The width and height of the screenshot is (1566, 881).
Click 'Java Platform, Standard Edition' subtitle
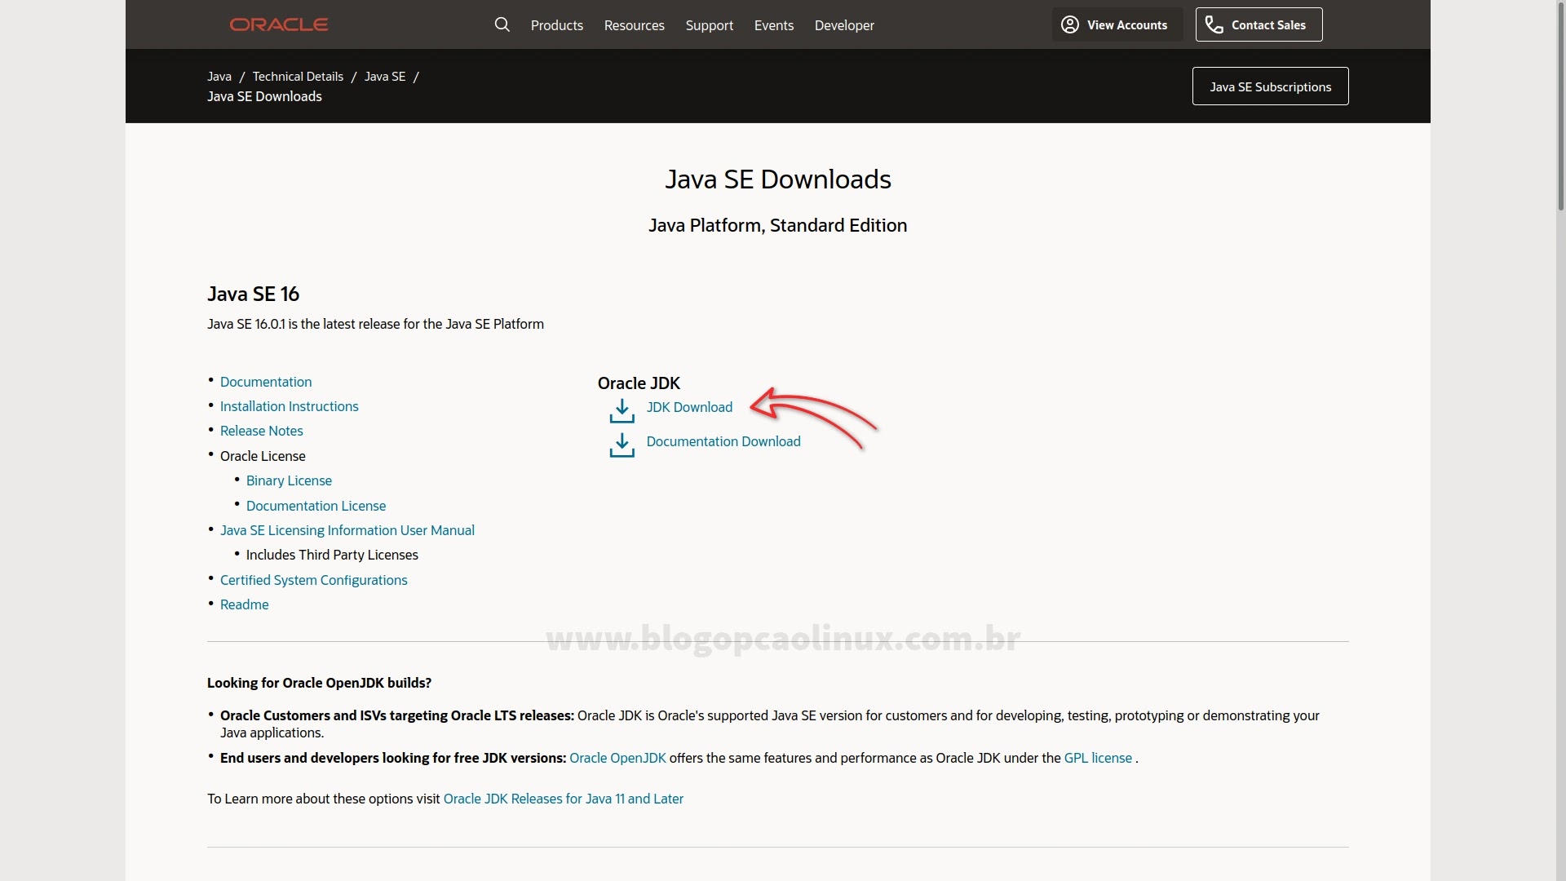click(778, 225)
